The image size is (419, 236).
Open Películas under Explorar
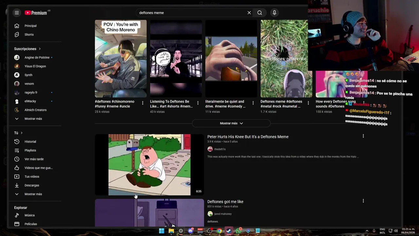[x=17, y=224]
